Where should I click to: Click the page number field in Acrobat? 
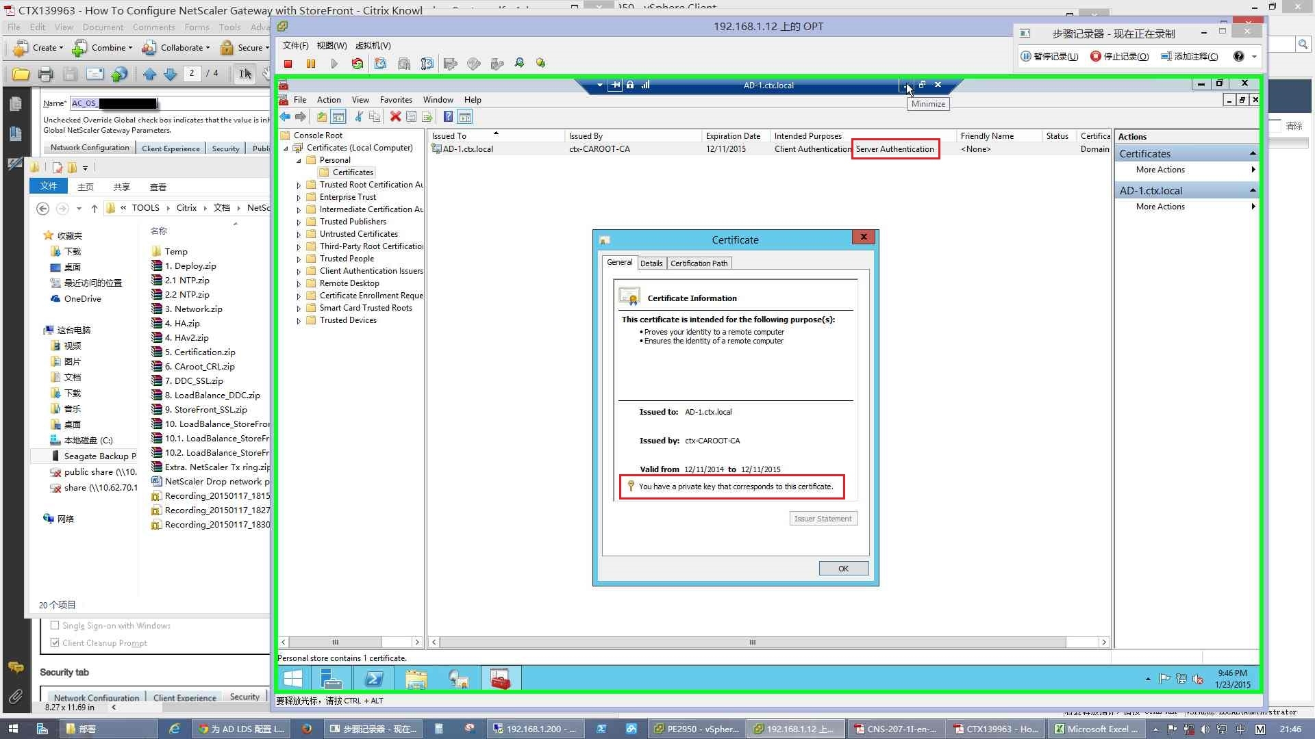click(x=192, y=73)
